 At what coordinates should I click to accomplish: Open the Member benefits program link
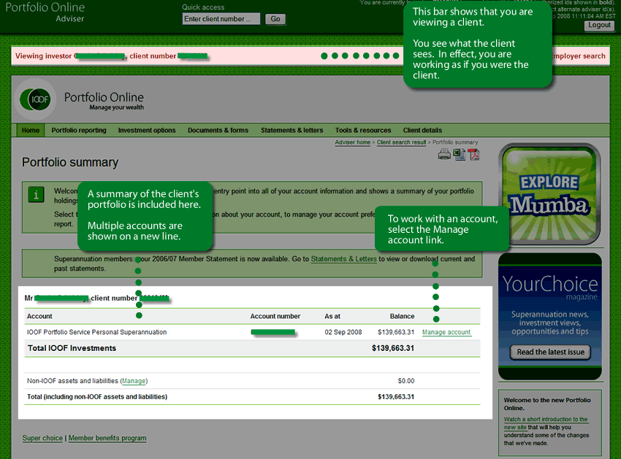click(107, 438)
